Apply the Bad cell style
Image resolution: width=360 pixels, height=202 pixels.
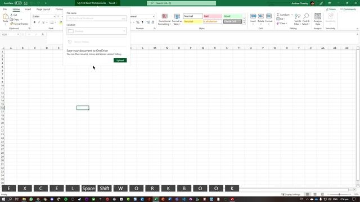(x=213, y=16)
